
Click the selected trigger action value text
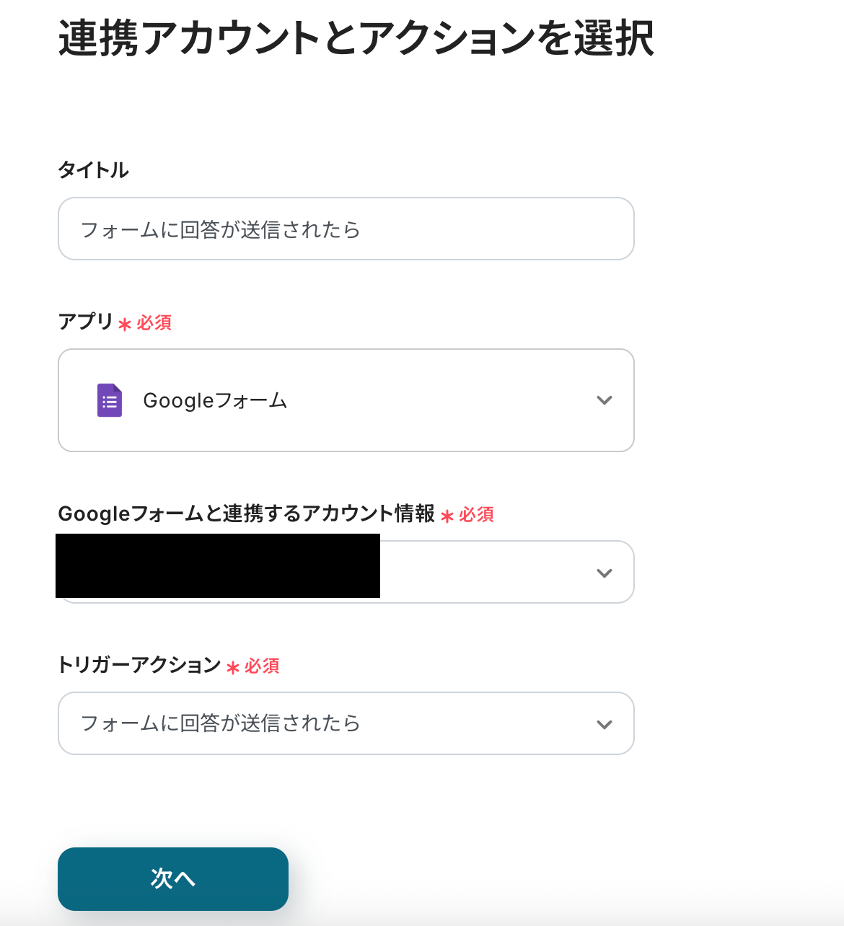coord(220,723)
